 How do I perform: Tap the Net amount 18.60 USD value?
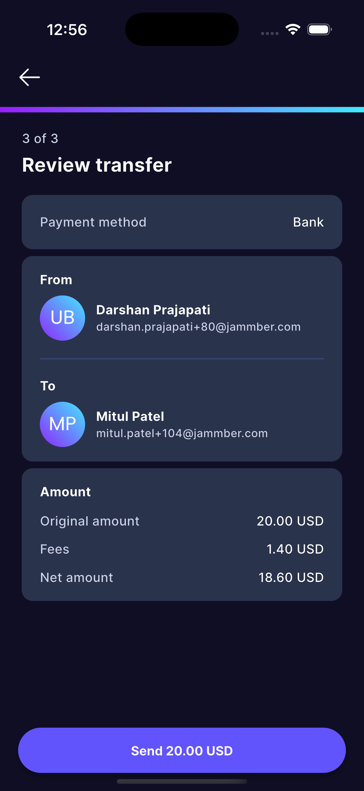[x=291, y=577]
